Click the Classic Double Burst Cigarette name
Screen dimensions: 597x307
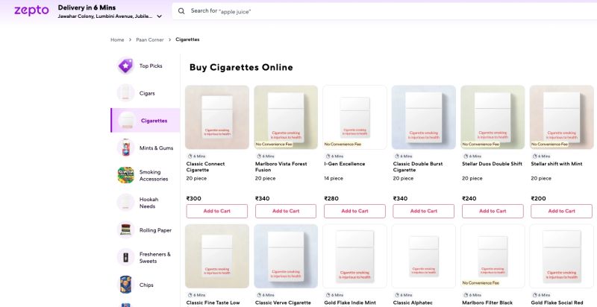click(418, 167)
